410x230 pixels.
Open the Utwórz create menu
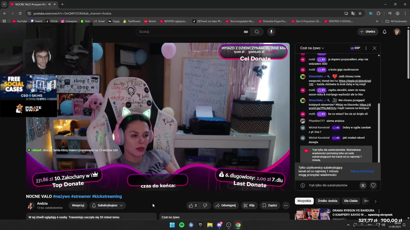click(367, 32)
